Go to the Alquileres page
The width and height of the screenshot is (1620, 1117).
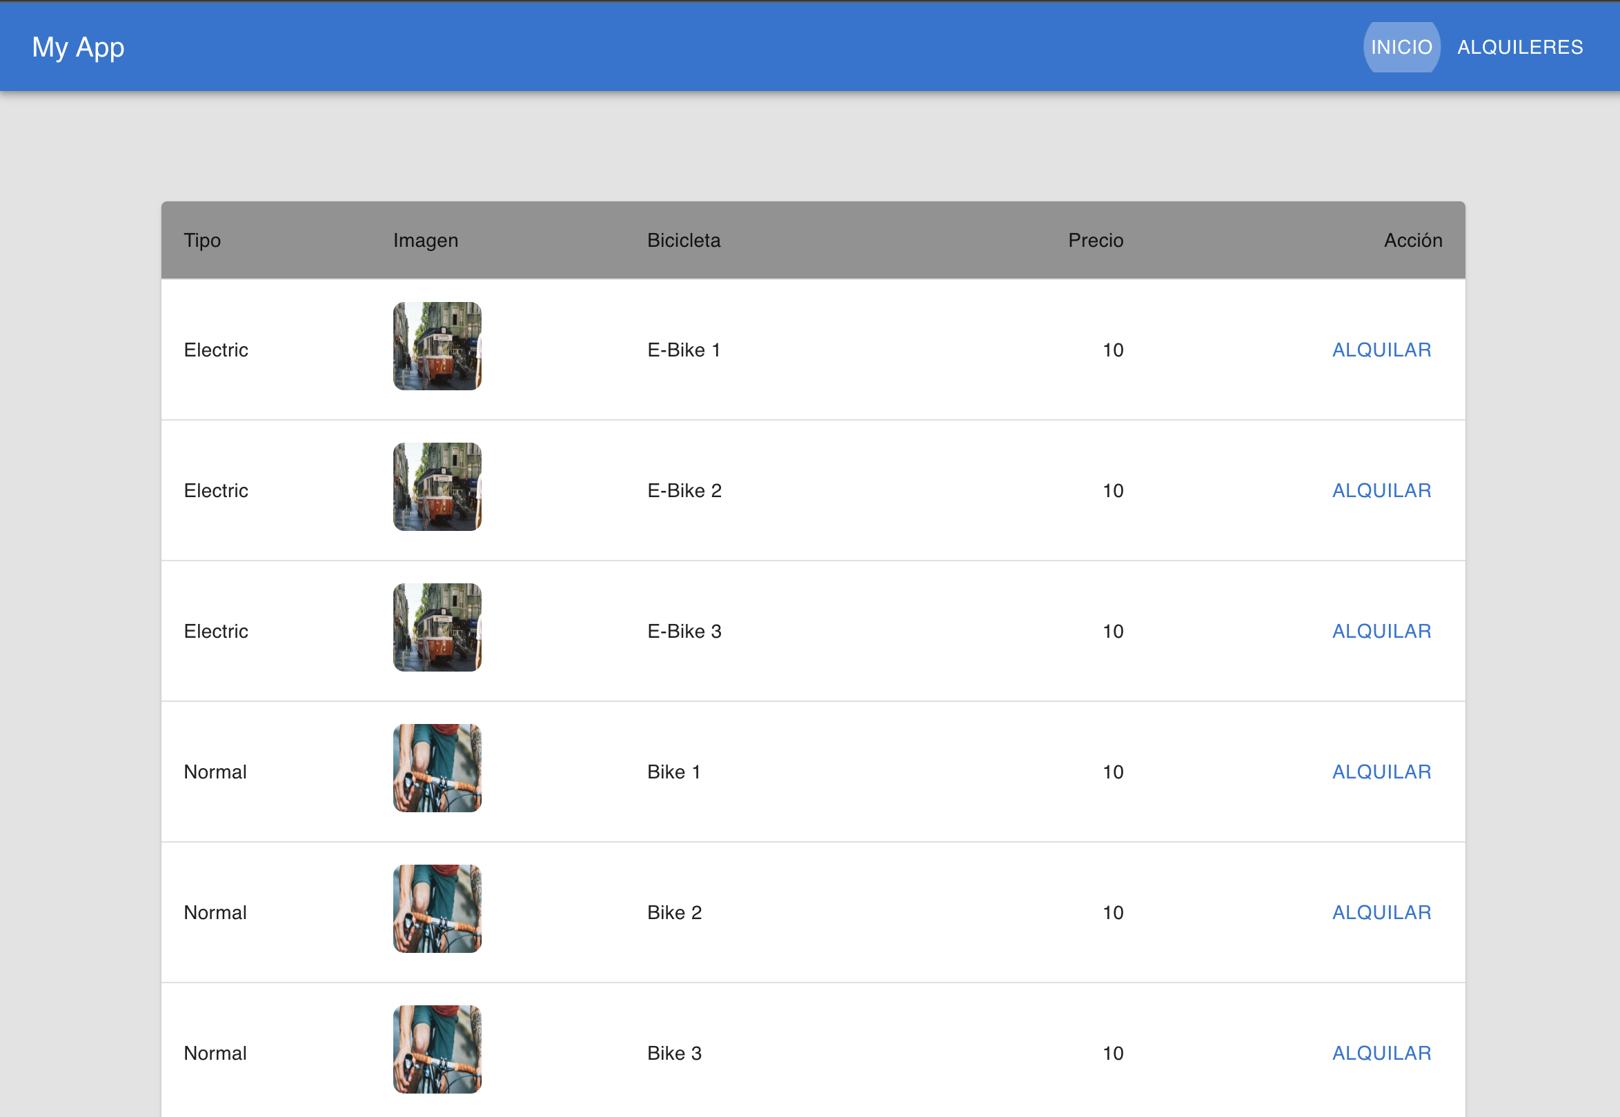coord(1520,47)
